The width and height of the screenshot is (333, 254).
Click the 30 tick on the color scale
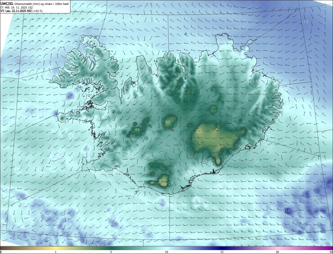[277, 252]
